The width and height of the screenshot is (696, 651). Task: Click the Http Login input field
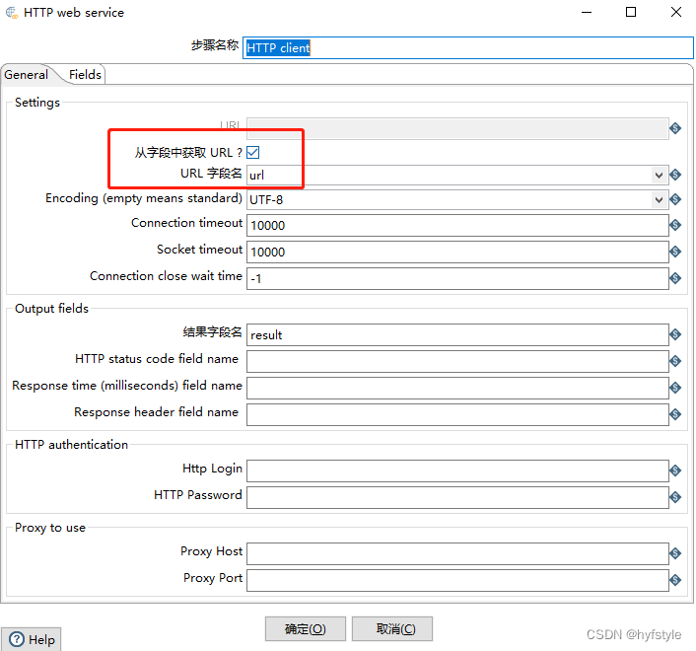pos(457,470)
